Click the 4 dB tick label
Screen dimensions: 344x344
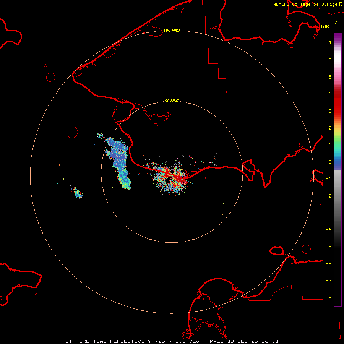pyautogui.click(x=330, y=94)
